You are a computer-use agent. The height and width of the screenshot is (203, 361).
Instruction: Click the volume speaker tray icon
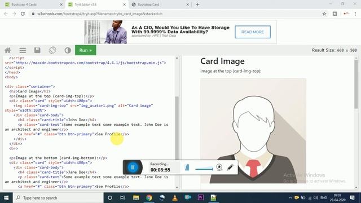pos(316,198)
